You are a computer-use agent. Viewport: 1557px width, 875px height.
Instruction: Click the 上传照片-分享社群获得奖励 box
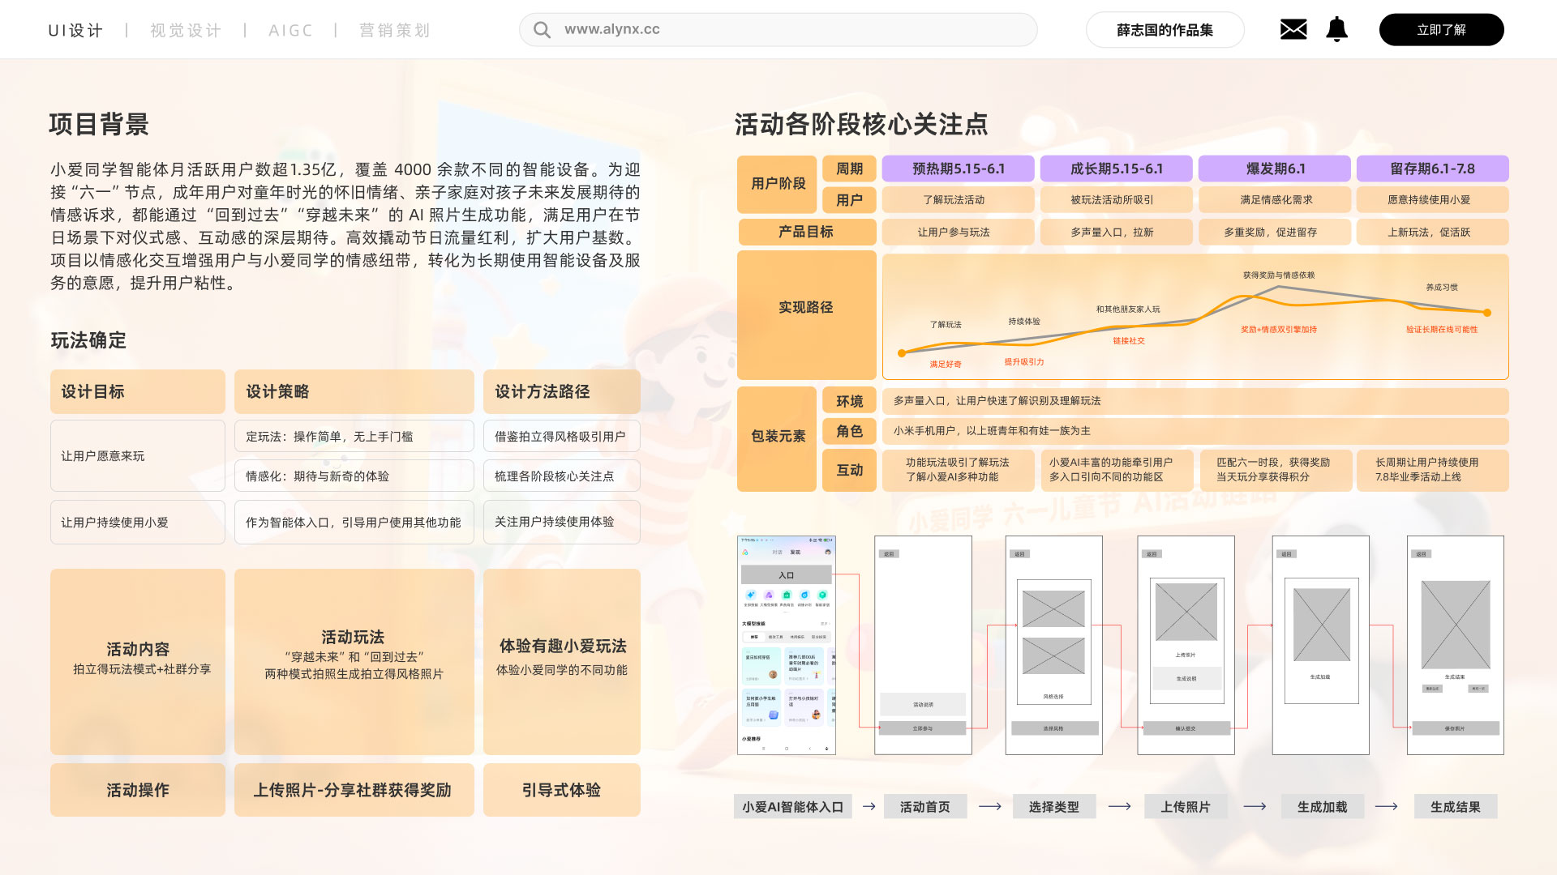[x=354, y=790]
